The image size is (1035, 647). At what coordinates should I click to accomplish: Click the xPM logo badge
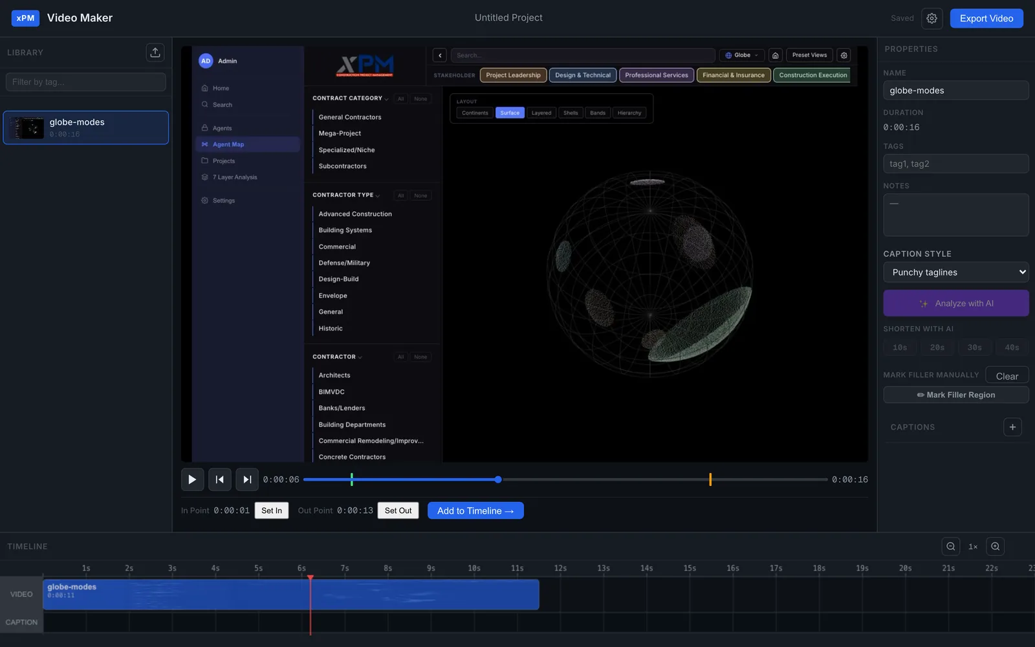[25, 18]
